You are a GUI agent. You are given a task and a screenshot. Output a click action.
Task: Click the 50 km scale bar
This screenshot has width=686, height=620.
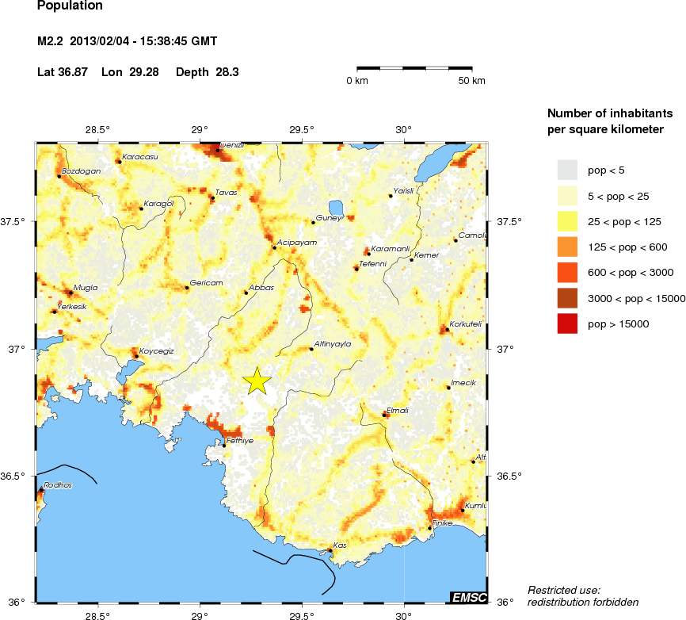coord(416,69)
